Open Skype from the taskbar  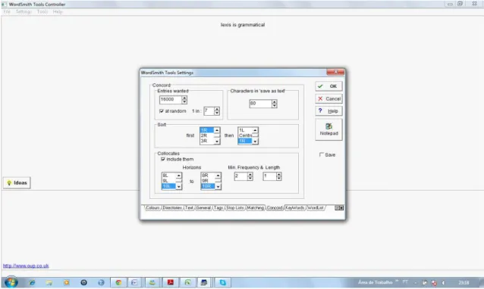point(222,282)
